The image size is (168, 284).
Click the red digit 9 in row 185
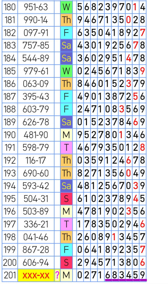[x=142, y=71]
